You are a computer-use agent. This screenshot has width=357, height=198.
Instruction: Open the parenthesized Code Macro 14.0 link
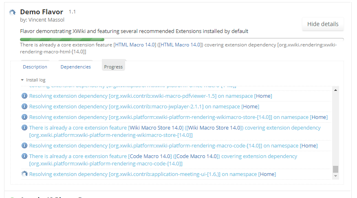pyautogui.click(x=196, y=156)
